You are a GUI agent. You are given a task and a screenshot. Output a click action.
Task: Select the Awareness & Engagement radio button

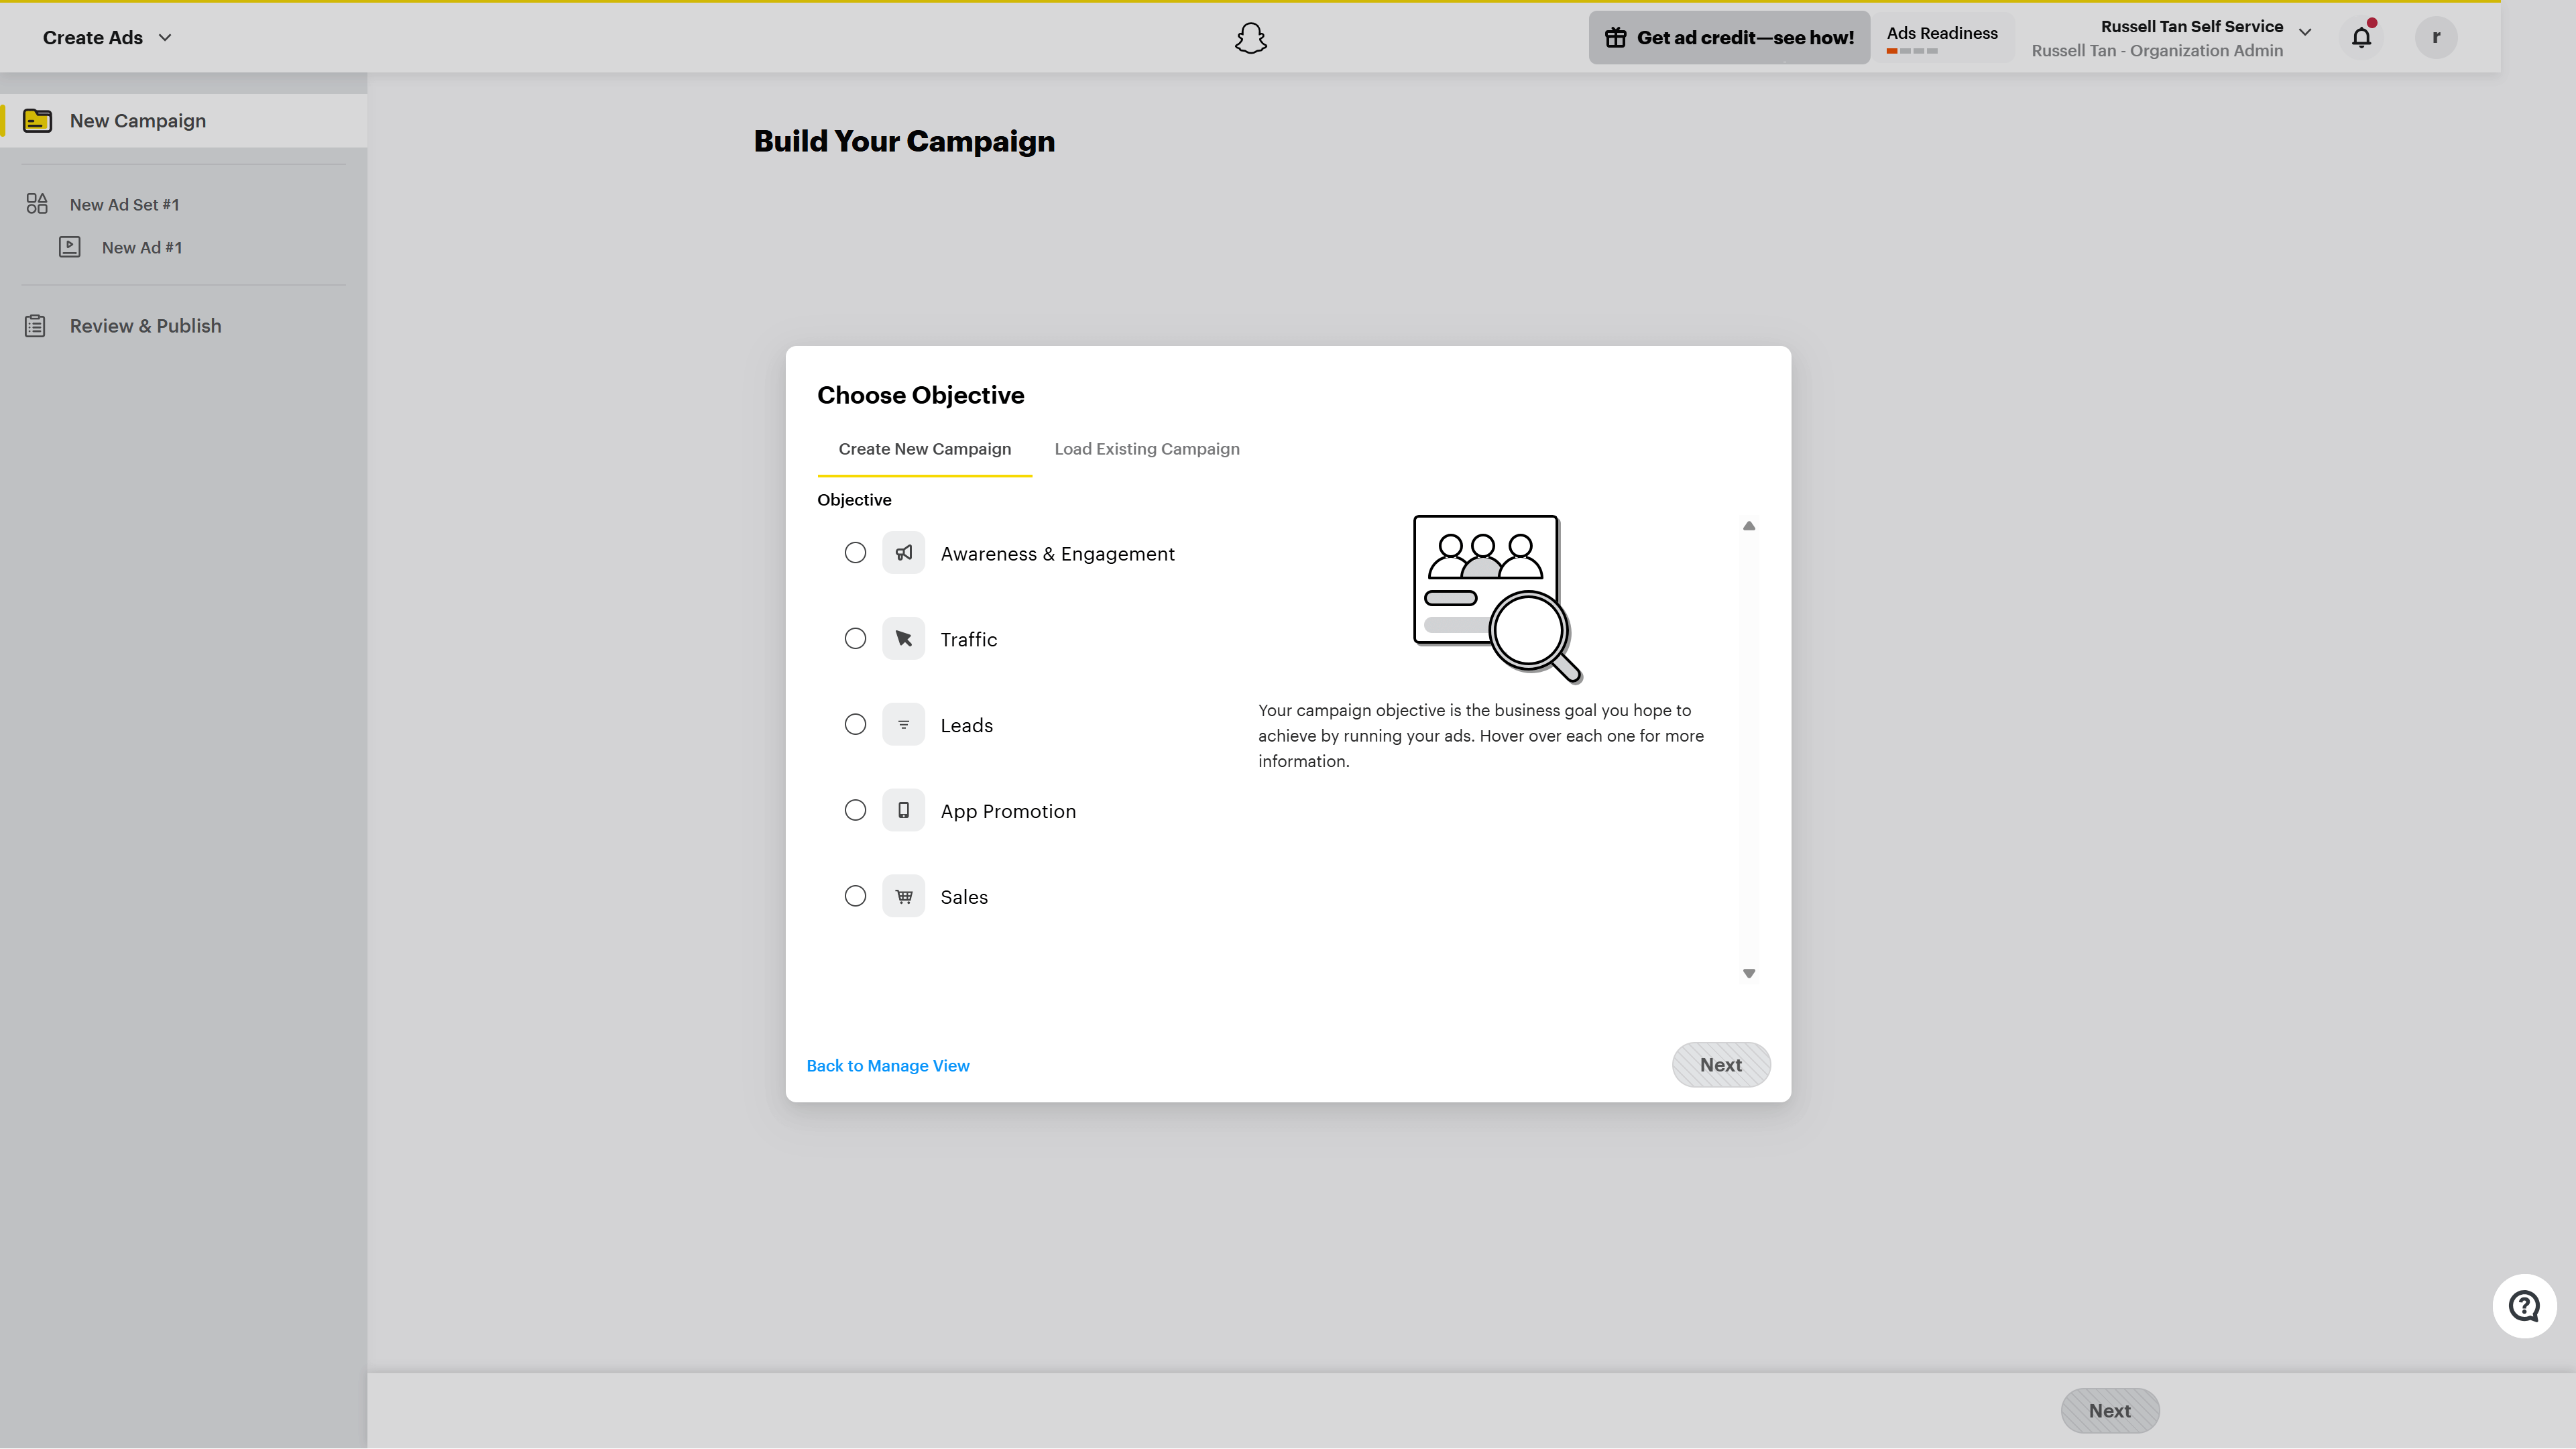coord(855,553)
